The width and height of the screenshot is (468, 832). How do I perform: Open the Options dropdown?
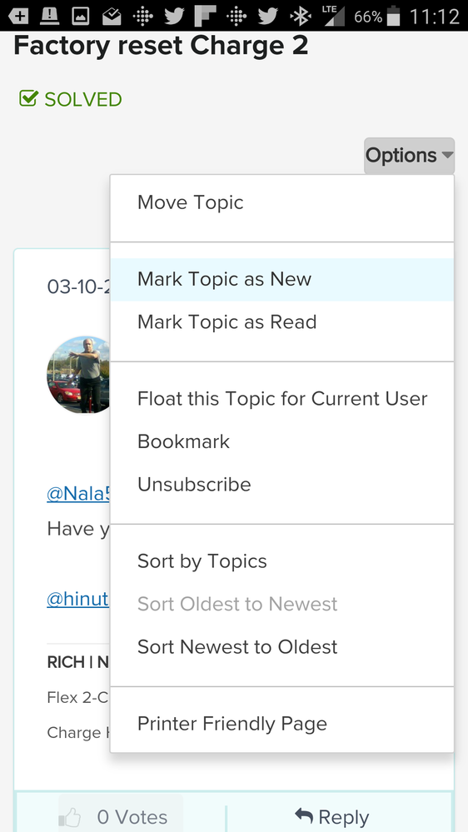409,156
